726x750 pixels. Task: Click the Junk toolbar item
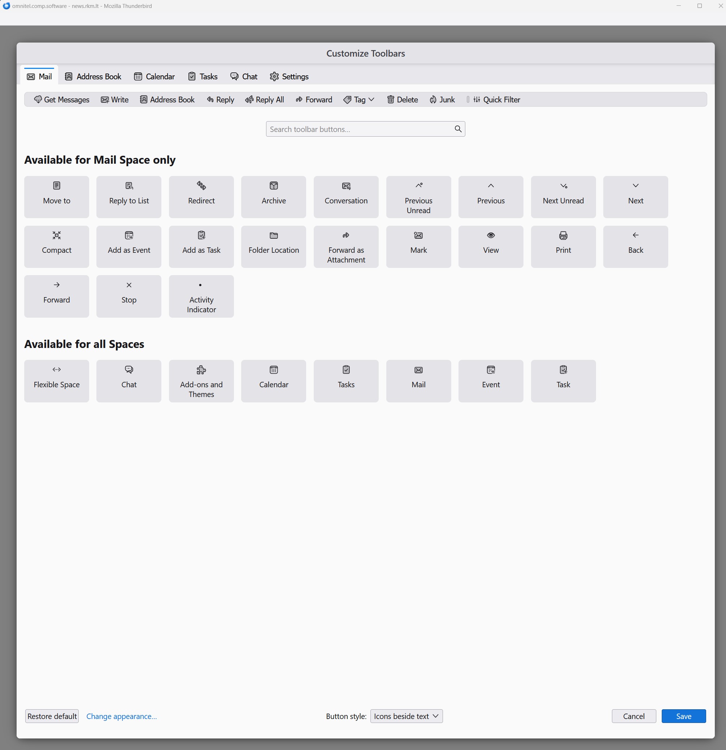[442, 100]
